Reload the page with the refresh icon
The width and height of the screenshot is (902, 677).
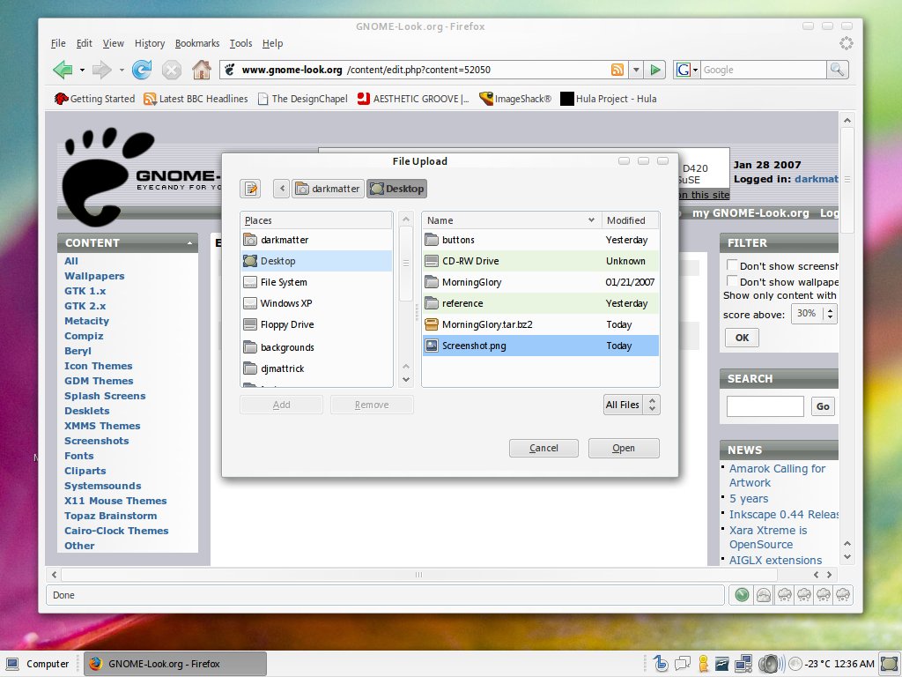(142, 70)
